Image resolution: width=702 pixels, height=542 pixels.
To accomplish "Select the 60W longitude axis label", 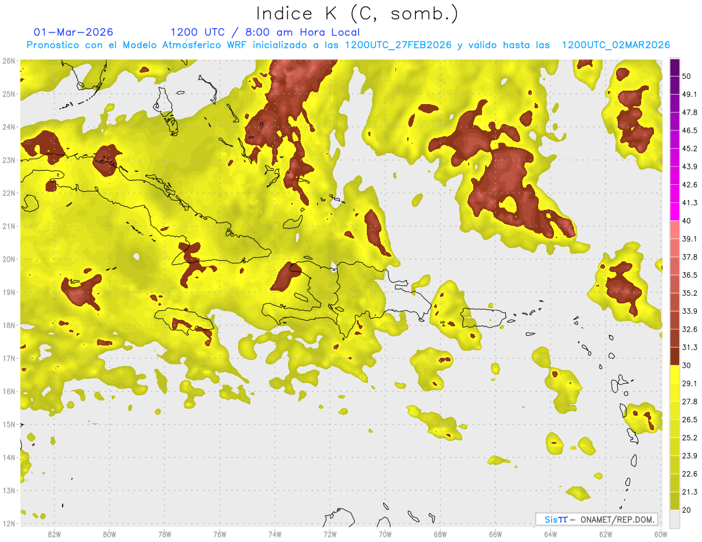I will tap(660, 534).
